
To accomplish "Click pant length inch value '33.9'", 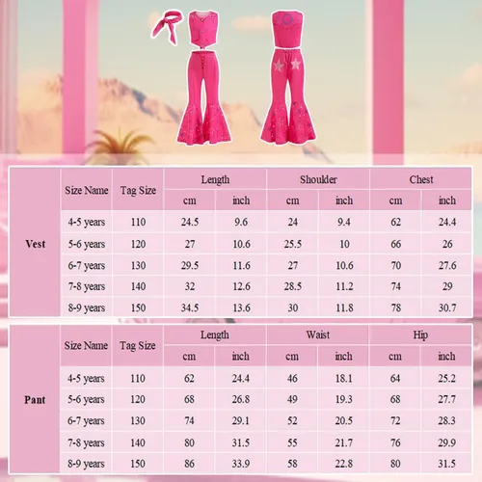I will 241,464.
